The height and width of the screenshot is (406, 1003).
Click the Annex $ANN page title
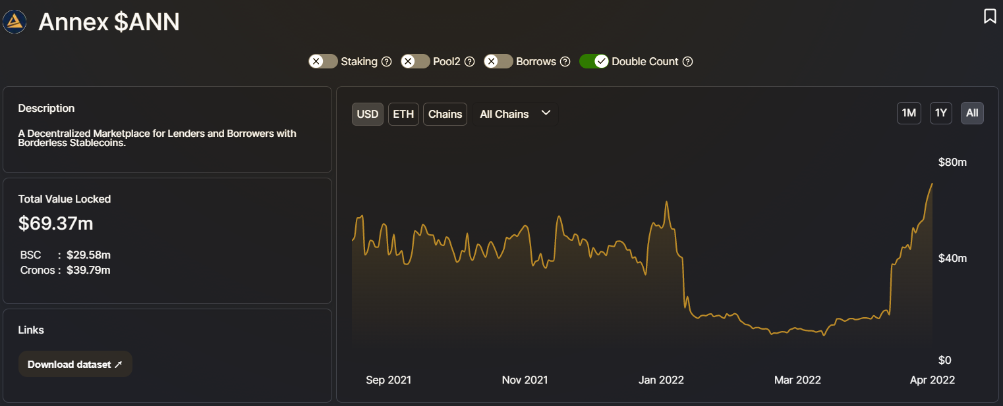click(109, 22)
